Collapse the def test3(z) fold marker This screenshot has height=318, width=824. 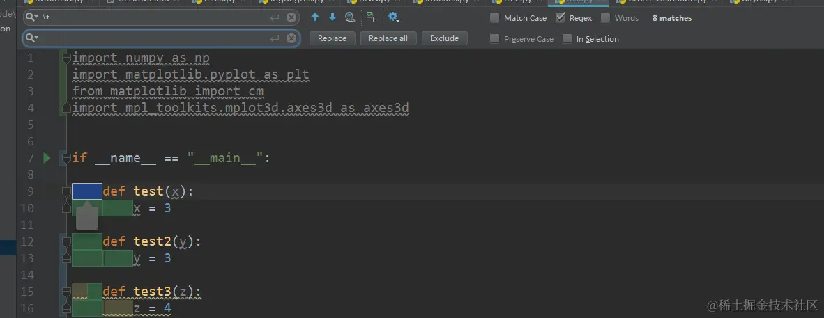[x=66, y=292]
